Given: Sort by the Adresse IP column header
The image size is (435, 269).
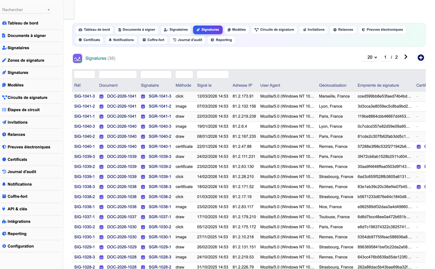Looking at the screenshot, I should (242, 85).
